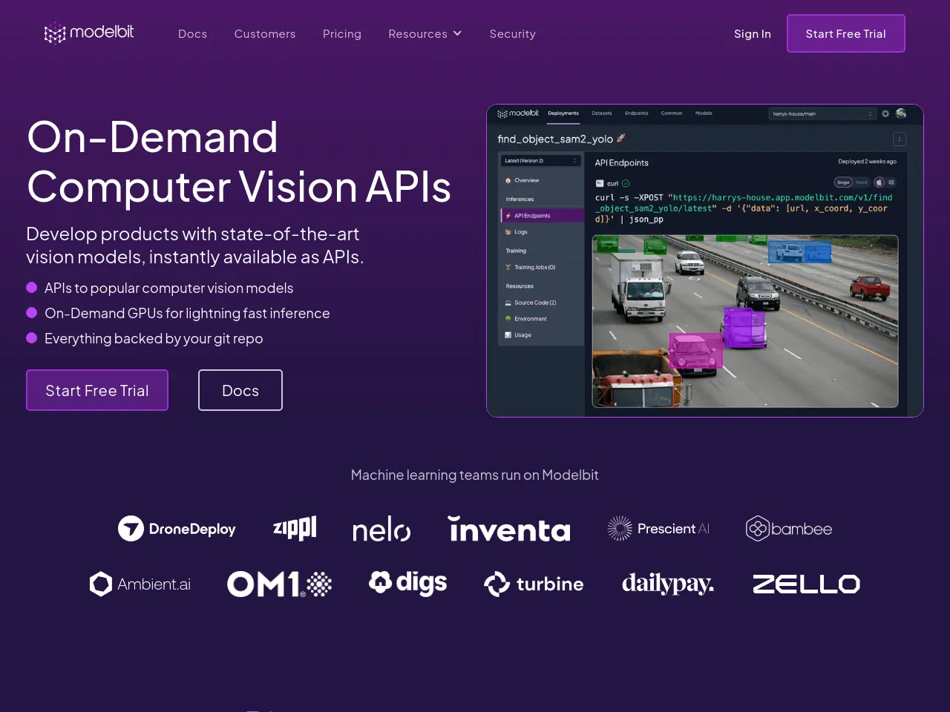This screenshot has height=712, width=950.
Task: Click the digs customer logo
Action: point(407,583)
